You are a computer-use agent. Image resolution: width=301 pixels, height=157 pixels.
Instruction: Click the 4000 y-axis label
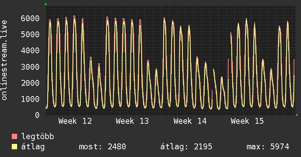pyautogui.click(x=30, y=51)
